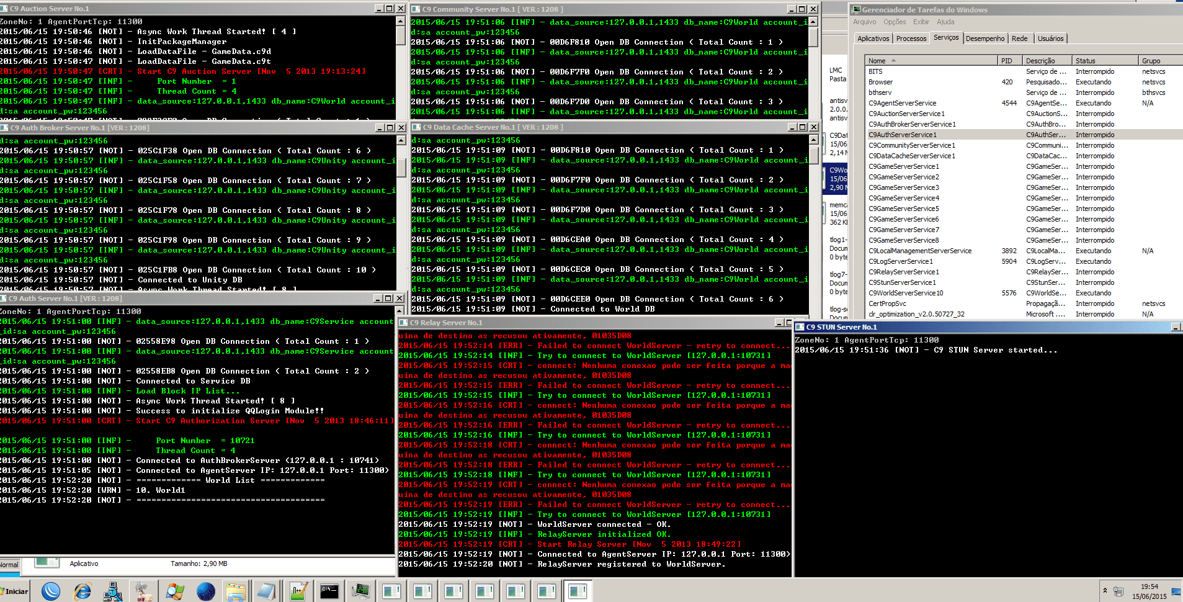Select the C9DataCacheServerService1 row
The width and height of the screenshot is (1183, 602).
(1024, 156)
